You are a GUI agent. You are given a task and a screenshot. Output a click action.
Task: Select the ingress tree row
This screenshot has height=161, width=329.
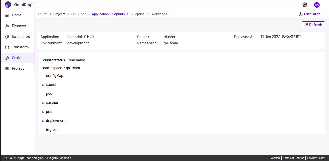52,130
